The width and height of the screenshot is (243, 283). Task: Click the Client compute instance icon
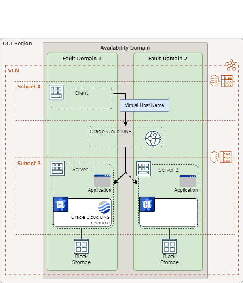(x=56, y=92)
